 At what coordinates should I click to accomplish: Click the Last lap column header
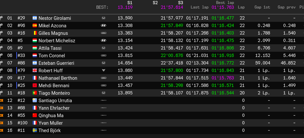tap(200, 7)
